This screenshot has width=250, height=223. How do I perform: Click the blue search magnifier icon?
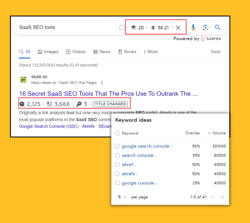point(217,28)
